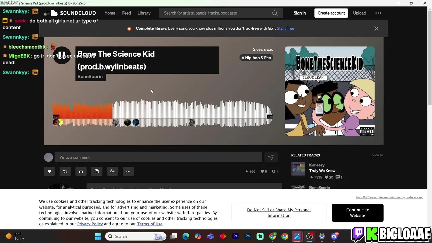
Task: Open the track artwork image
Action: click(329, 91)
